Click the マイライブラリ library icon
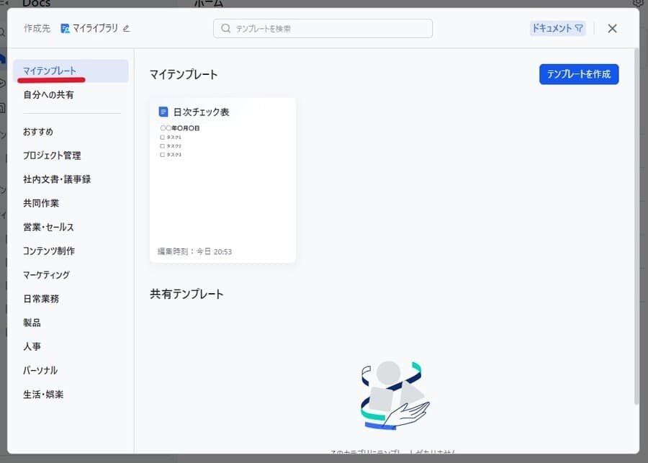The height and width of the screenshot is (463, 648). pyautogui.click(x=65, y=28)
